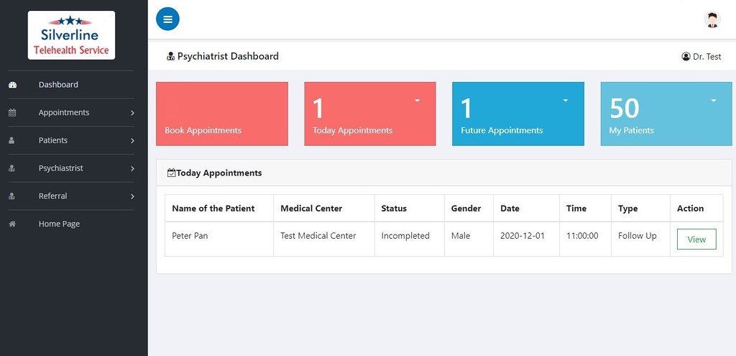Click the hamburger menu toggle button
Image resolution: width=736 pixels, height=356 pixels.
tap(167, 19)
